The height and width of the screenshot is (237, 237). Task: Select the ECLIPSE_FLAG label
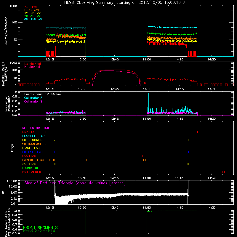tap(32, 152)
